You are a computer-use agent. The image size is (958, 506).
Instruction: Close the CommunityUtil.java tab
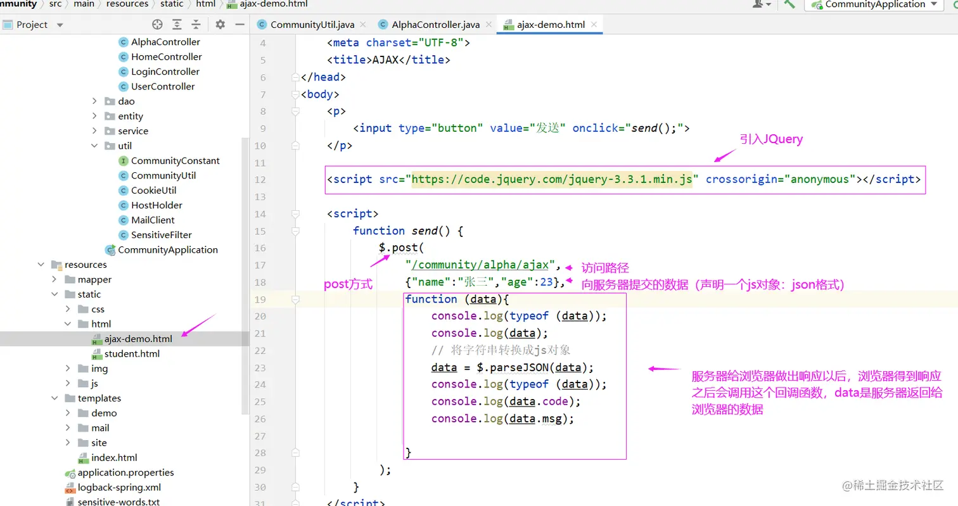tap(363, 25)
